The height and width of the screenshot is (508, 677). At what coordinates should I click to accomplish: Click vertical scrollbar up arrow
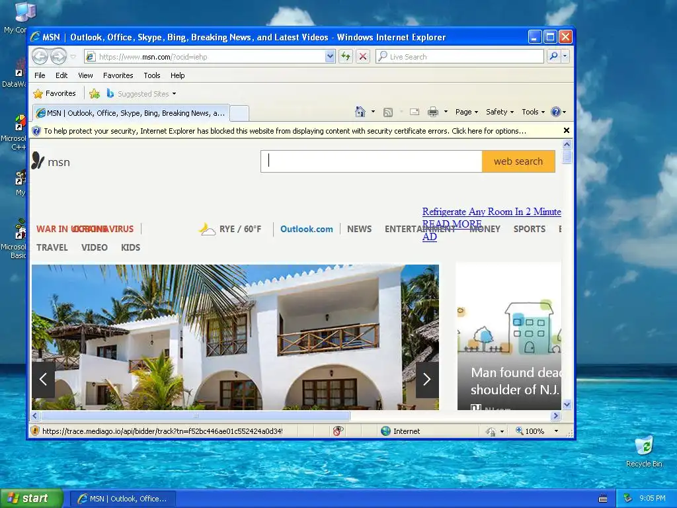point(567,144)
